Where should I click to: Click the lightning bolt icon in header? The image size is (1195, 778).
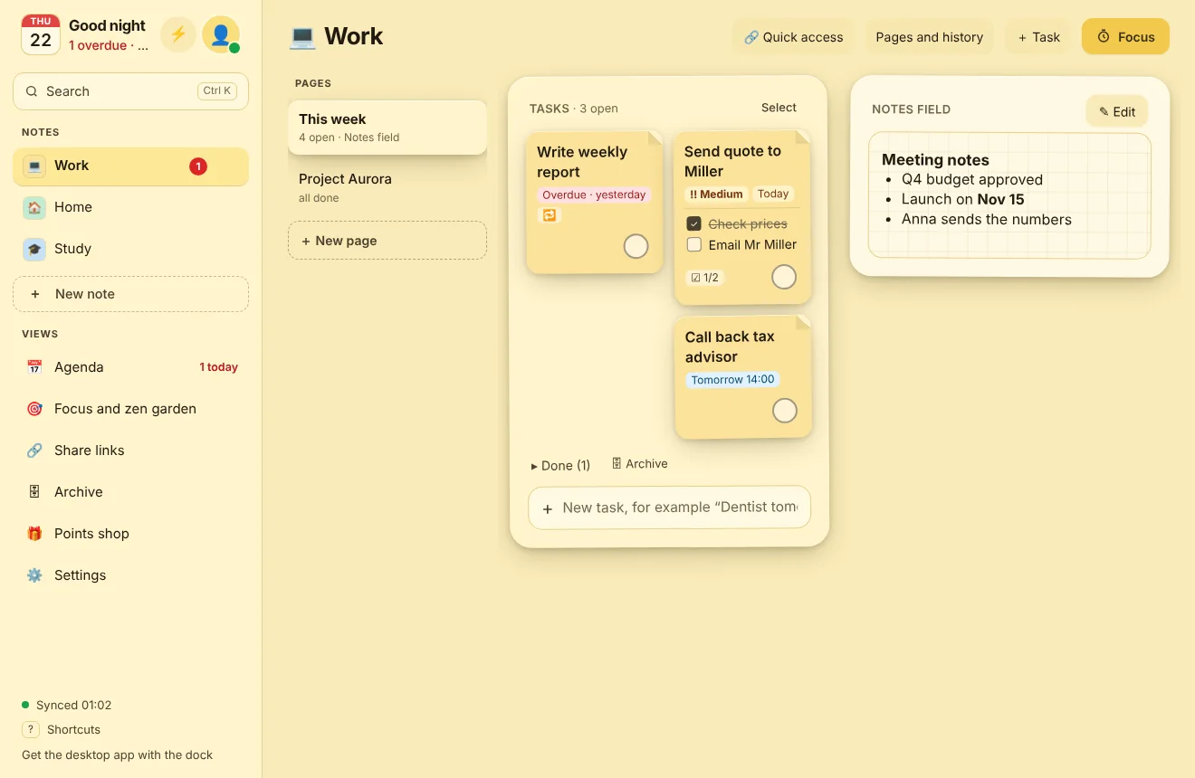point(178,35)
